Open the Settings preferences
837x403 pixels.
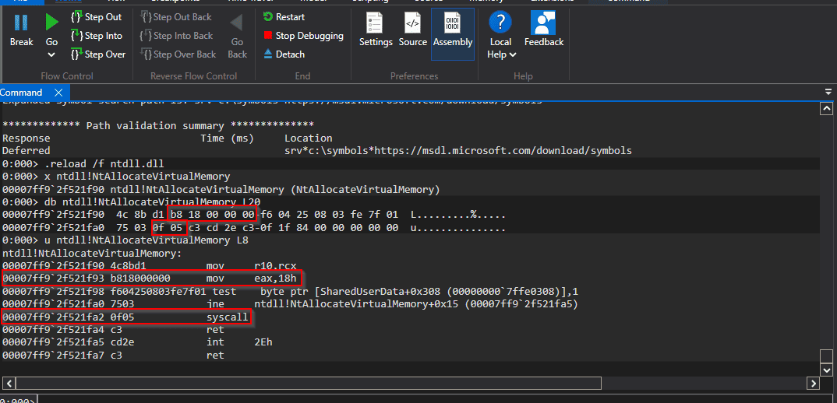(x=376, y=30)
